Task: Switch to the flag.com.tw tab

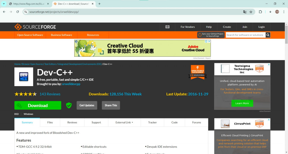Action: pos(29,4)
